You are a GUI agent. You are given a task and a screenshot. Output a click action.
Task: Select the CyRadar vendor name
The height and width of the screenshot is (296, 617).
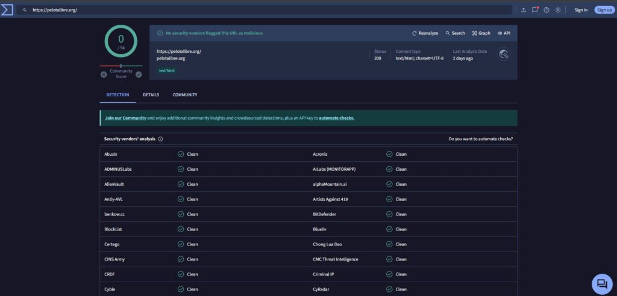click(x=322, y=289)
